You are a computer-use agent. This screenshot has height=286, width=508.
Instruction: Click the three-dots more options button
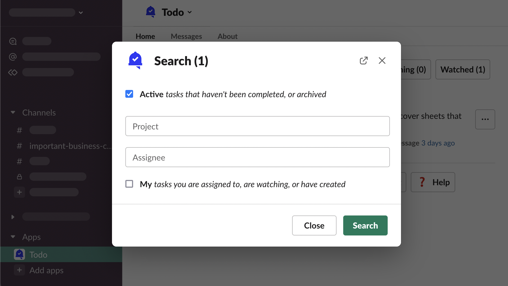click(x=485, y=119)
